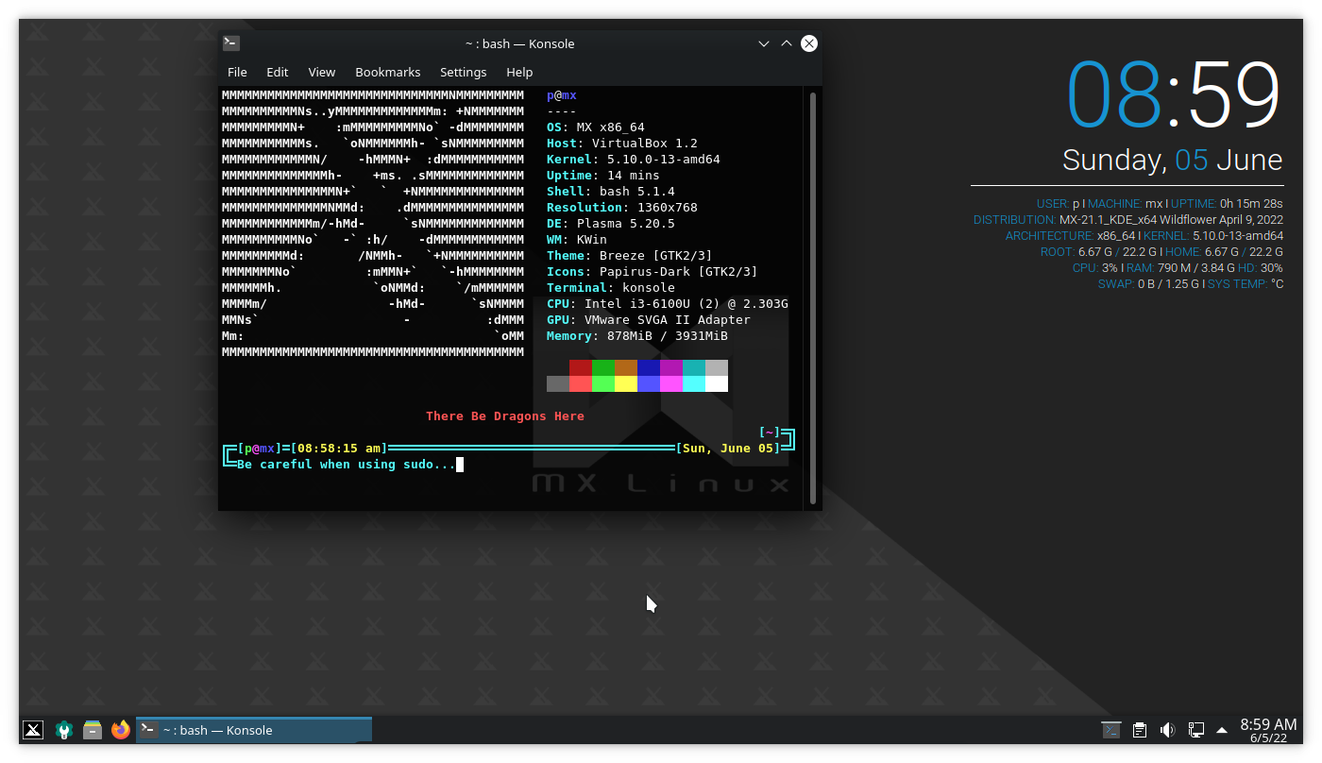The image size is (1322, 763).
Task: Click the 'OS: MX x86_64' line
Action: (x=596, y=127)
